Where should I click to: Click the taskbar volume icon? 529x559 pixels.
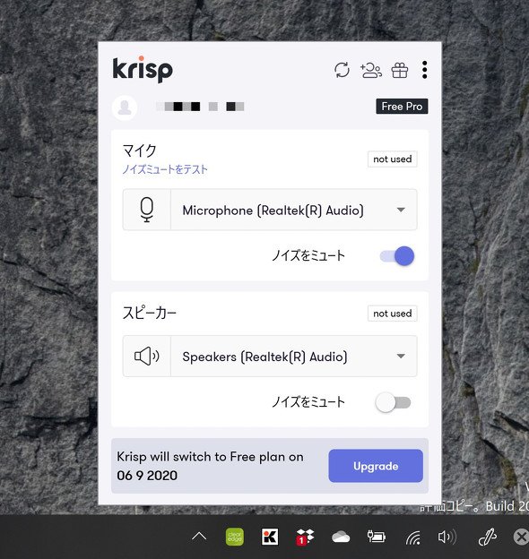[x=447, y=537]
